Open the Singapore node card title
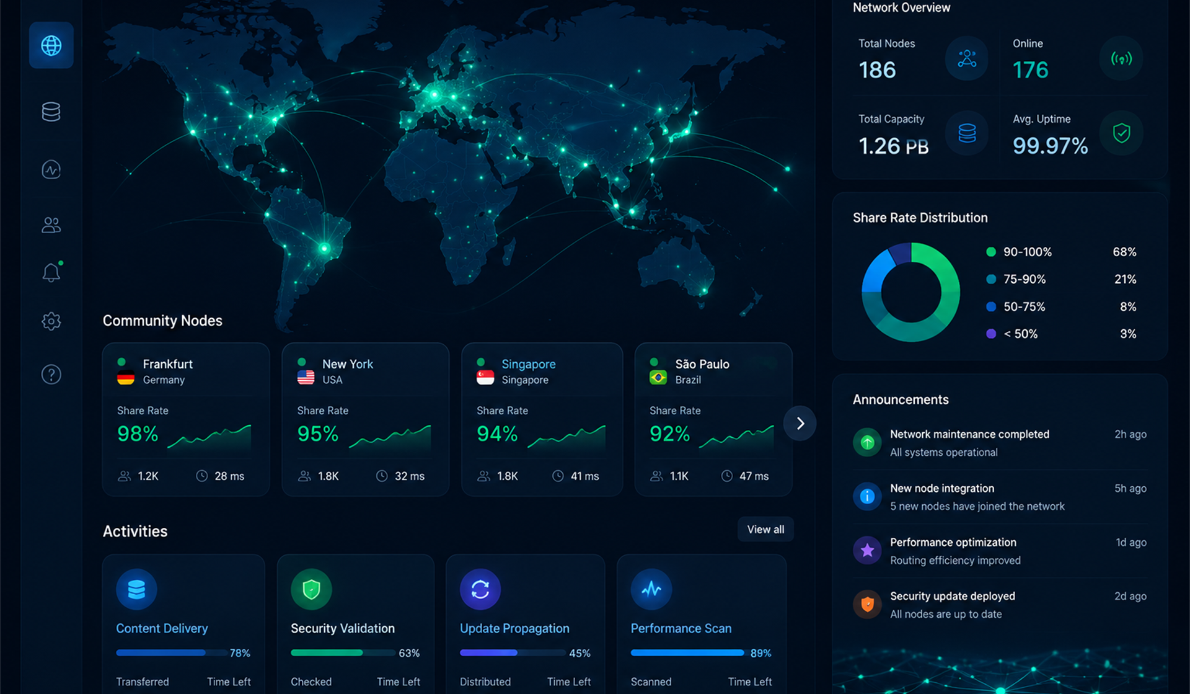Screen dimensions: 1190x694 point(529,364)
